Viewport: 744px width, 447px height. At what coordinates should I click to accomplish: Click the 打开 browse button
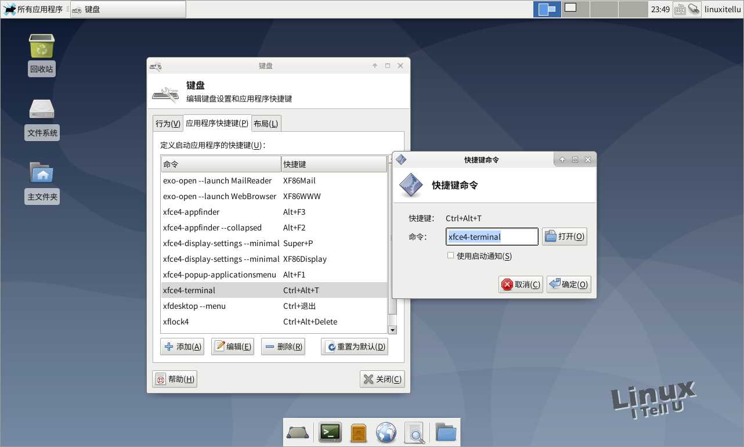click(565, 236)
